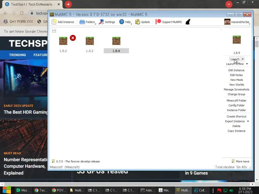
Task: Switch to the Micr... taskbar item
Action: click(x=24, y=190)
